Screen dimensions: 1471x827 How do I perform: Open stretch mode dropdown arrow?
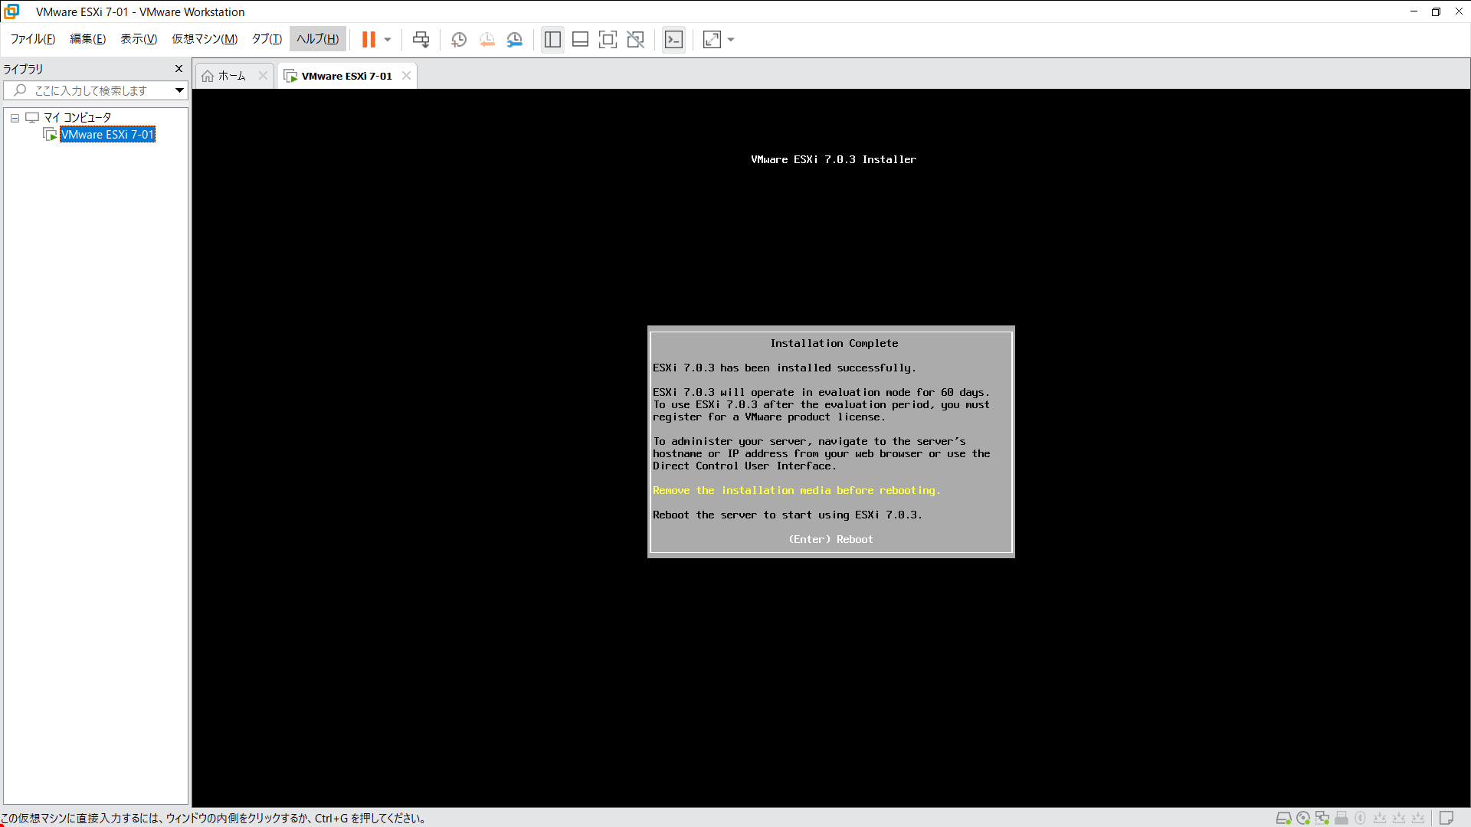tap(731, 39)
